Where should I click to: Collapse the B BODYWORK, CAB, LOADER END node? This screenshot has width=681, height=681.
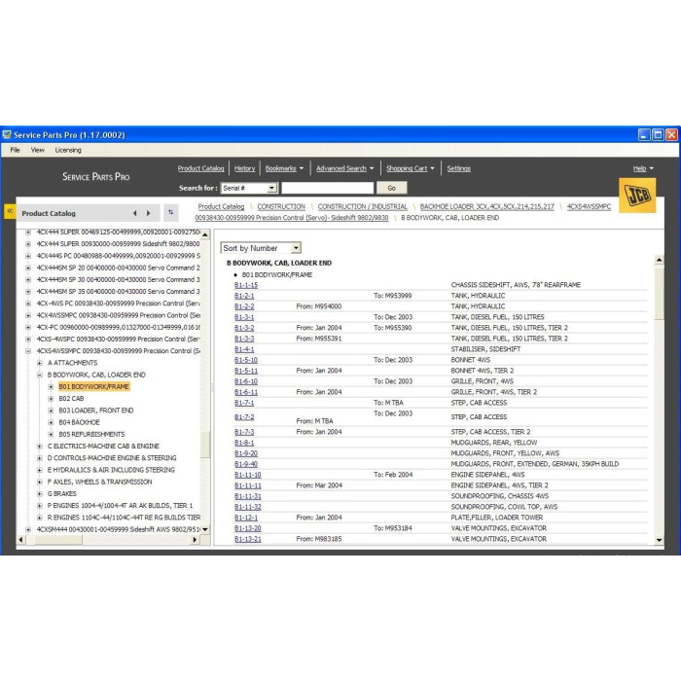click(x=40, y=375)
